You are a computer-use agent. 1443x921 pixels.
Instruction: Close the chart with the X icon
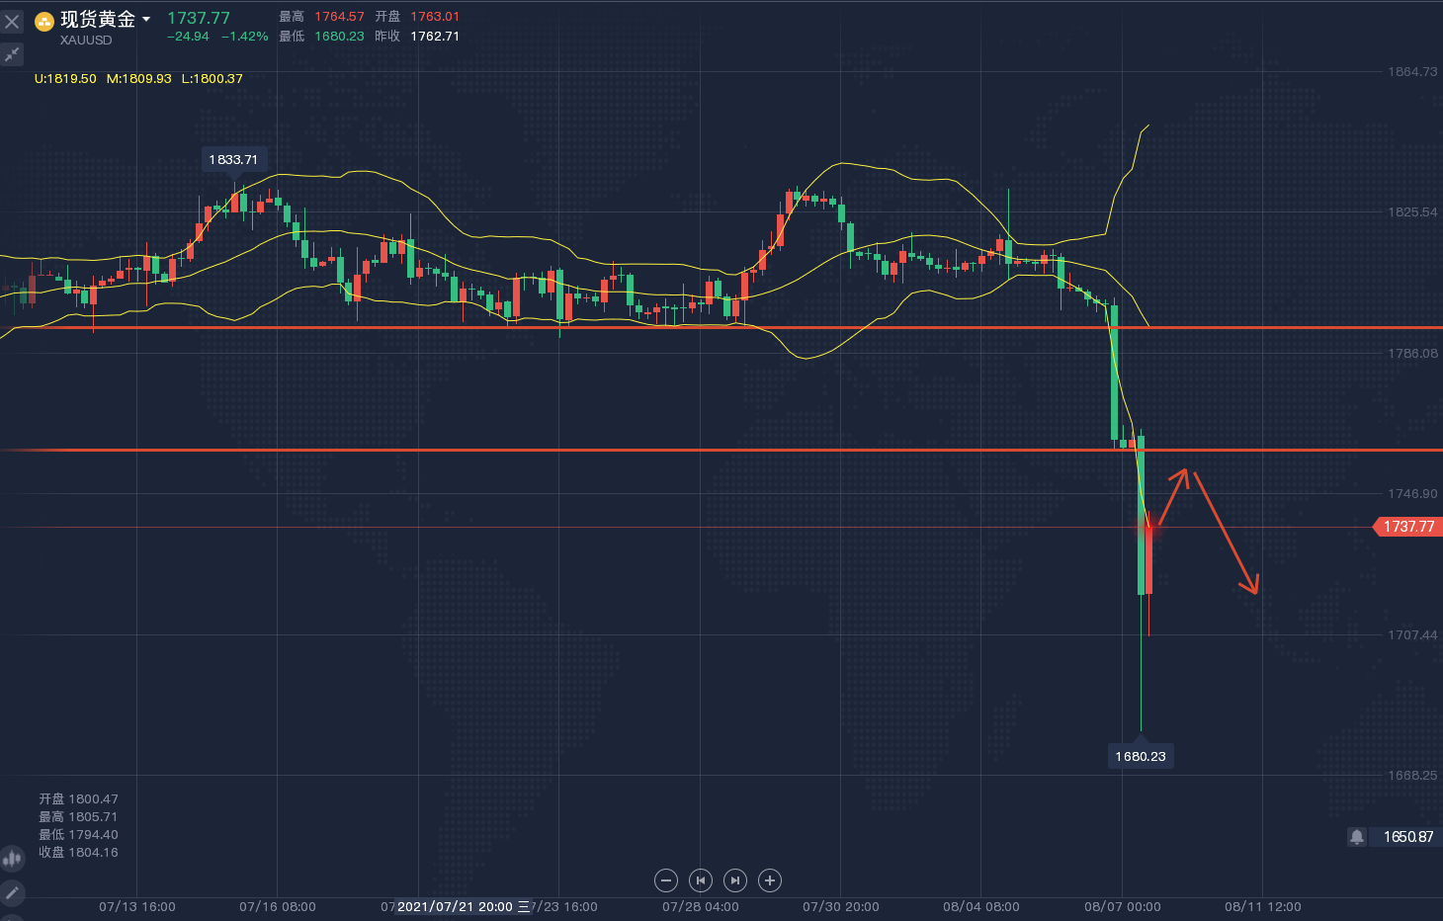[12, 21]
